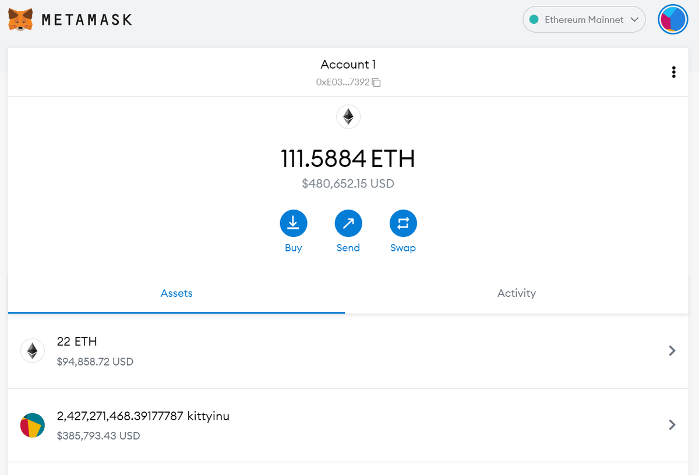The width and height of the screenshot is (699, 475).
Task: Click the $385,793.43 USD value
Action: coord(98,435)
